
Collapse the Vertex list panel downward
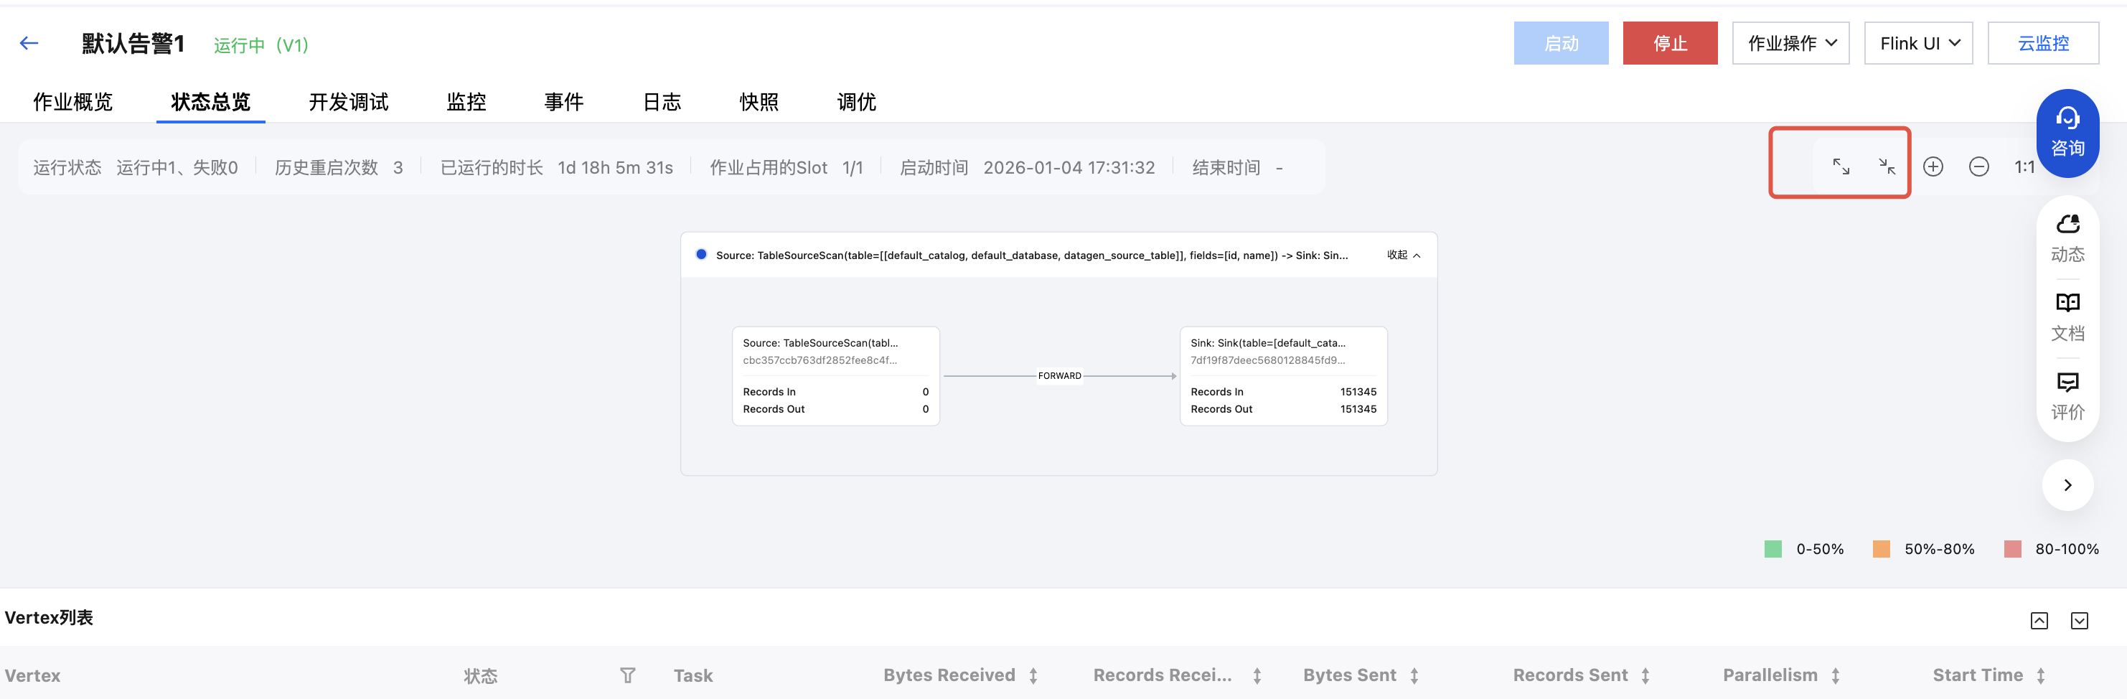[2078, 621]
